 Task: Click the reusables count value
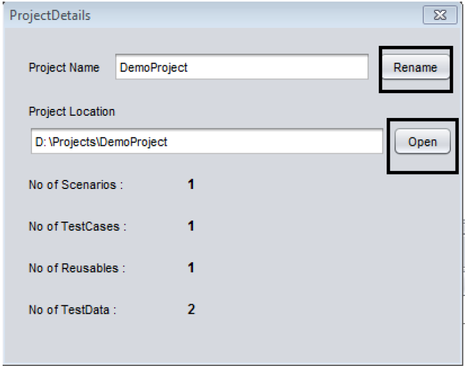tap(191, 268)
